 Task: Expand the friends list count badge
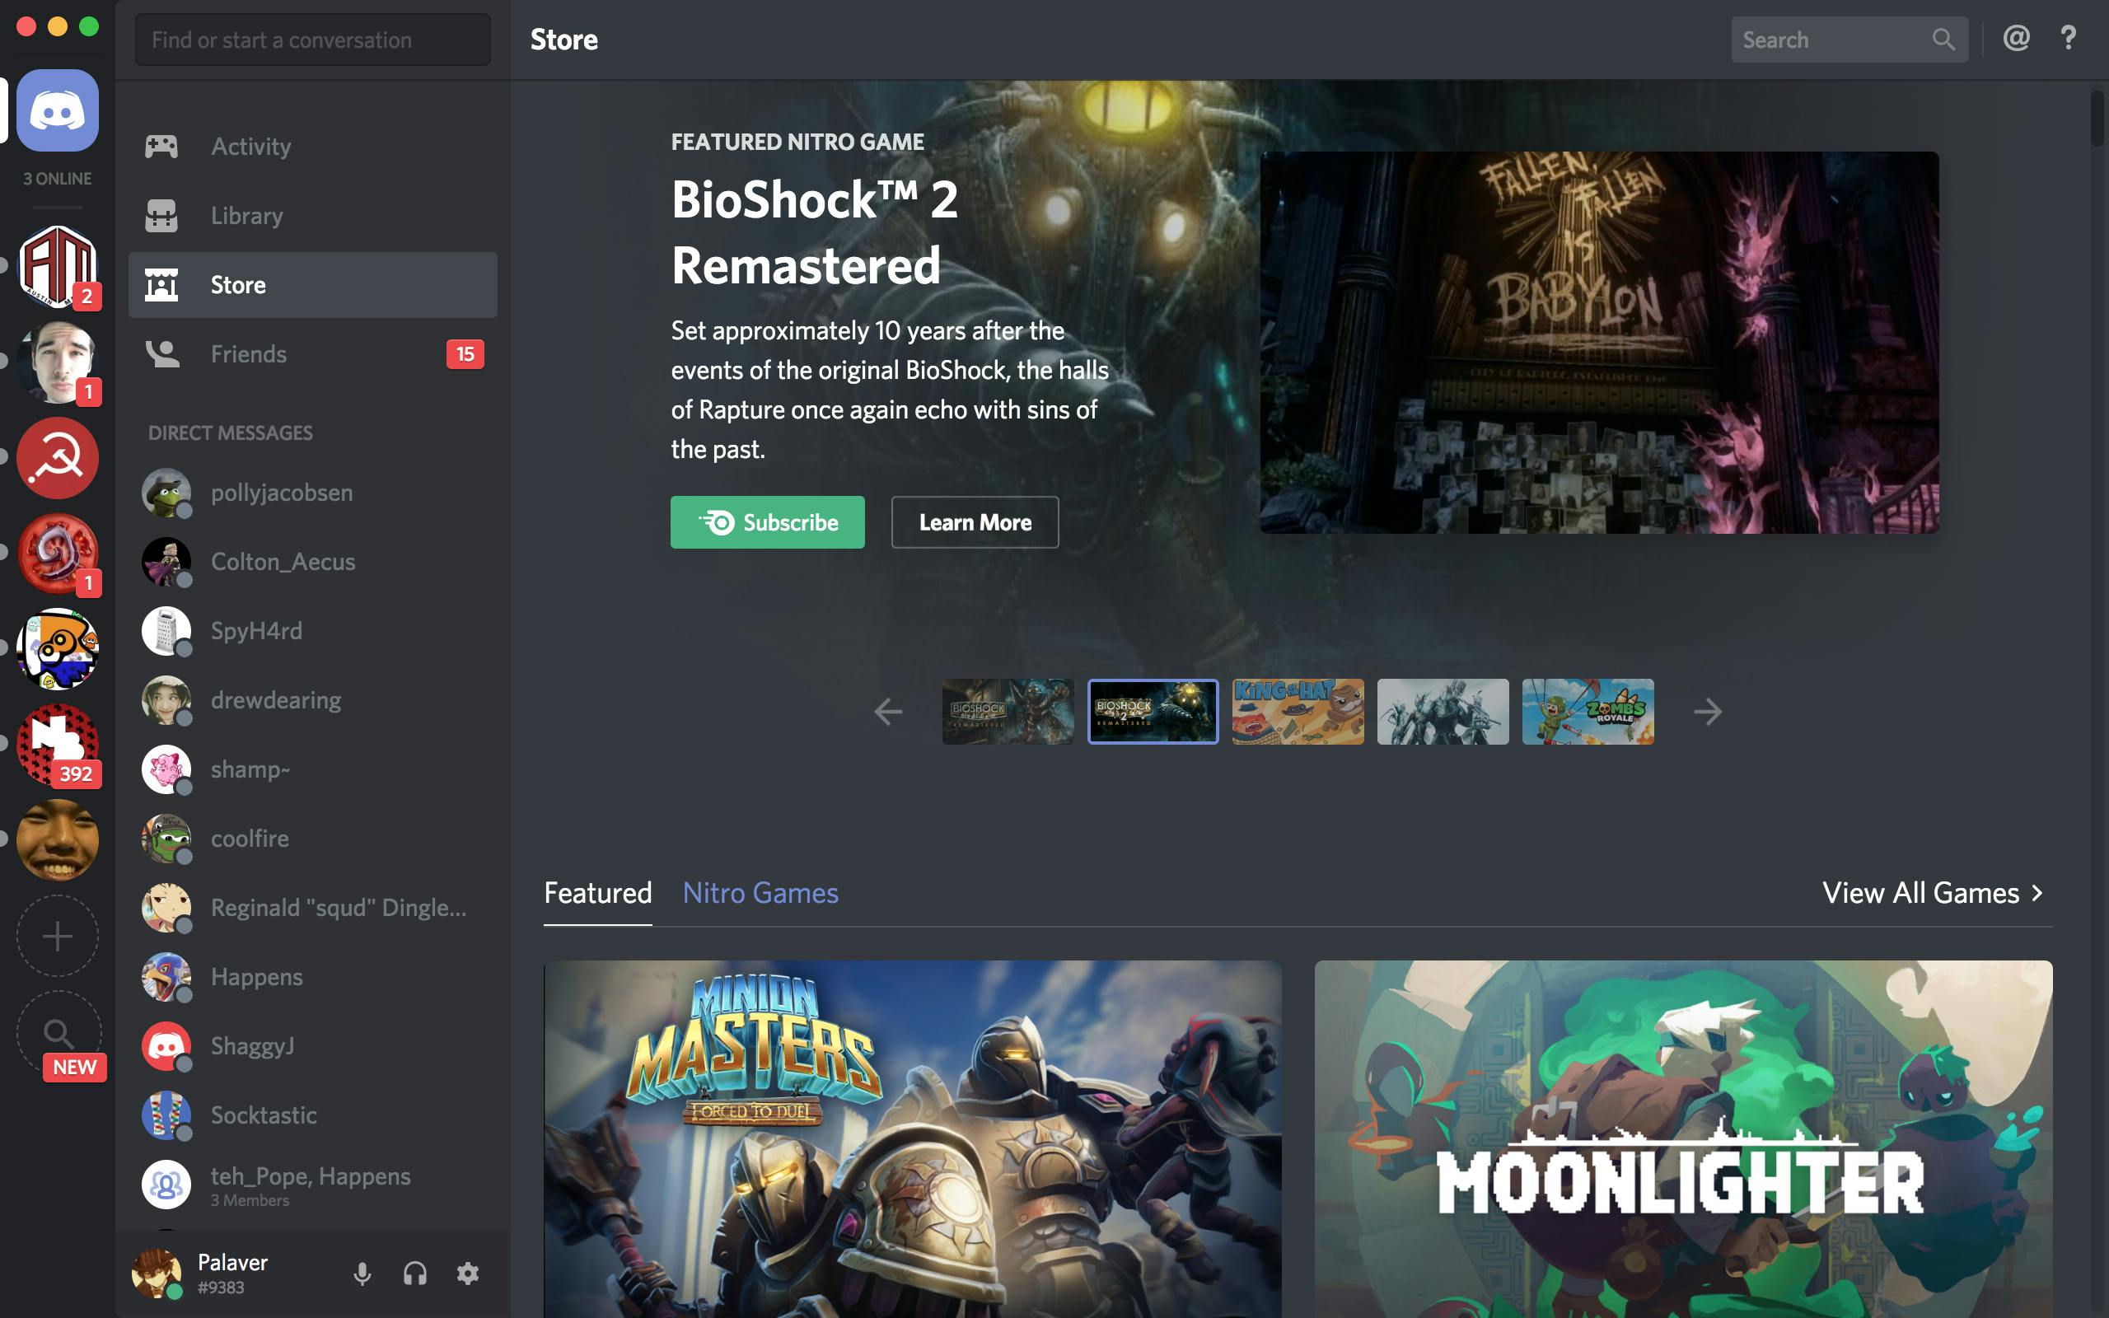[466, 353]
